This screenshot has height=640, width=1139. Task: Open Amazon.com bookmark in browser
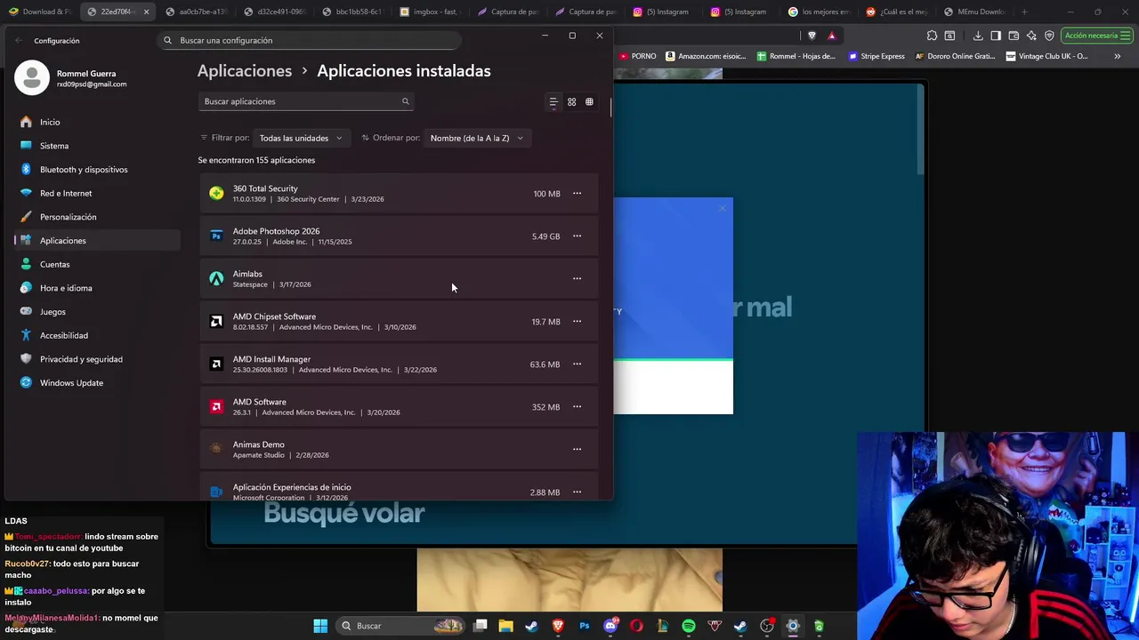point(705,56)
